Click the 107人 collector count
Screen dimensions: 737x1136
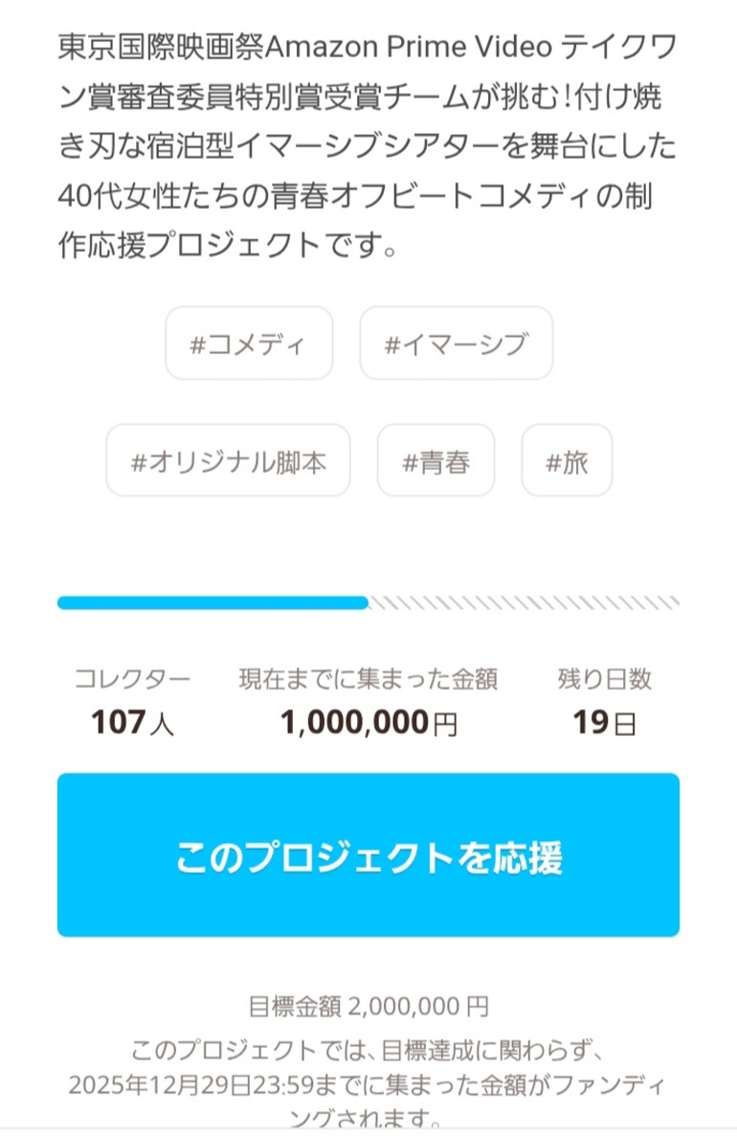click(132, 723)
